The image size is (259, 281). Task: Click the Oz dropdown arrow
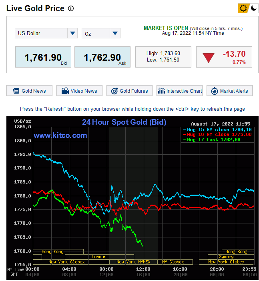(115, 33)
